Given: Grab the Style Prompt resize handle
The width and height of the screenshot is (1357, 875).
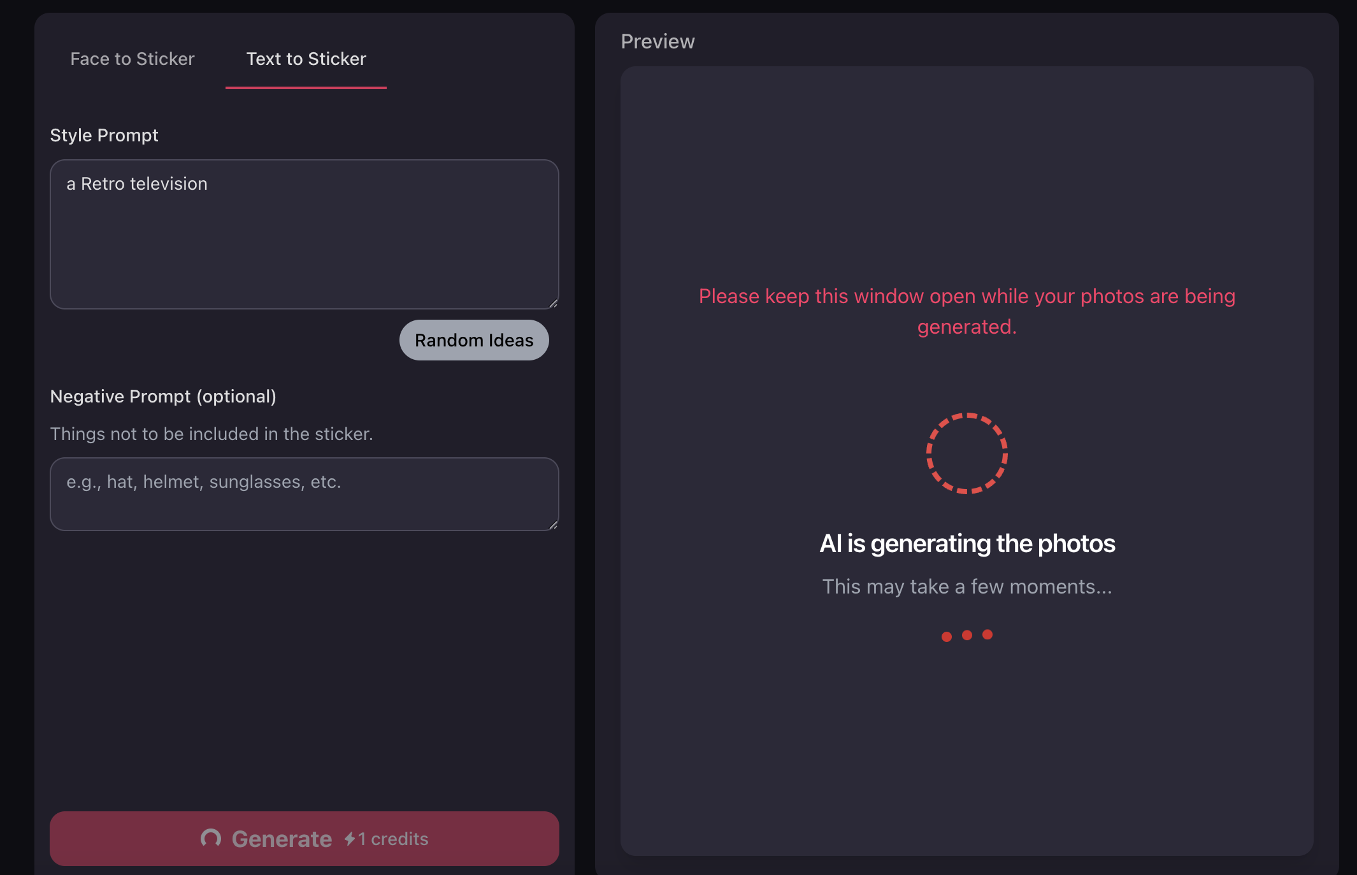Looking at the screenshot, I should pyautogui.click(x=553, y=303).
